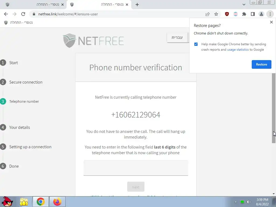276x207 pixels.
Task: Open a new browser tab
Action: (x=137, y=5)
